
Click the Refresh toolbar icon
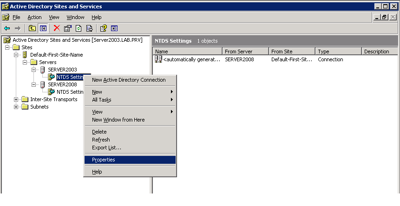coord(79,28)
